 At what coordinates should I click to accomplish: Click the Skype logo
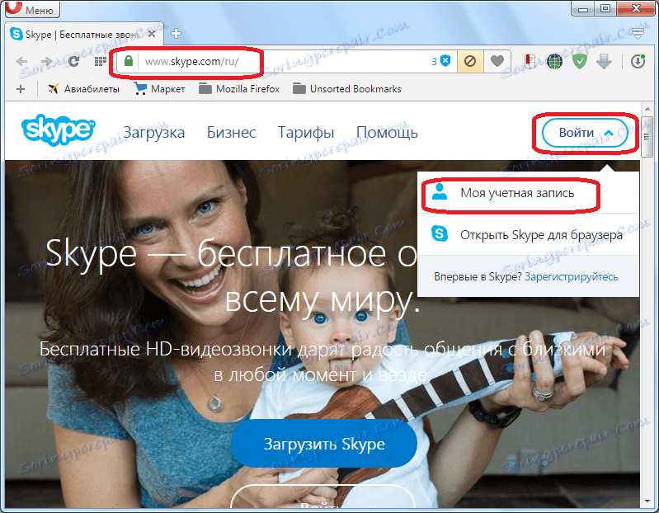point(58,129)
